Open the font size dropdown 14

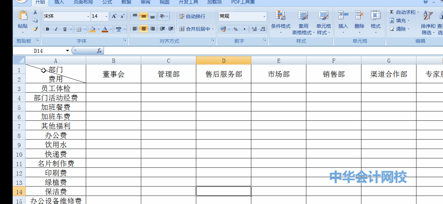[x=106, y=17]
